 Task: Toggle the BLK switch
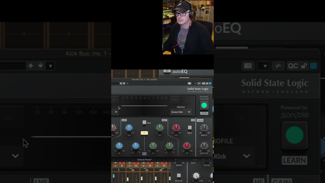pos(144,123)
